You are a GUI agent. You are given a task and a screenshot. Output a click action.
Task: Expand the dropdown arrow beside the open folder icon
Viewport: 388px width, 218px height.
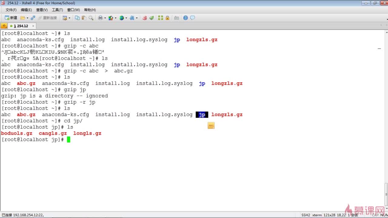27,18
